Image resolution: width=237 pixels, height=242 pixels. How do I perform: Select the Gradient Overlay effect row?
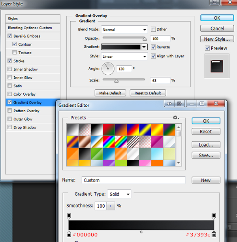pyautogui.click(x=33, y=102)
